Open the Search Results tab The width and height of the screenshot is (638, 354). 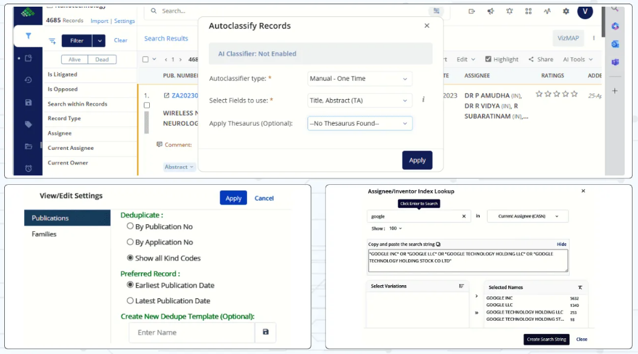(x=166, y=39)
